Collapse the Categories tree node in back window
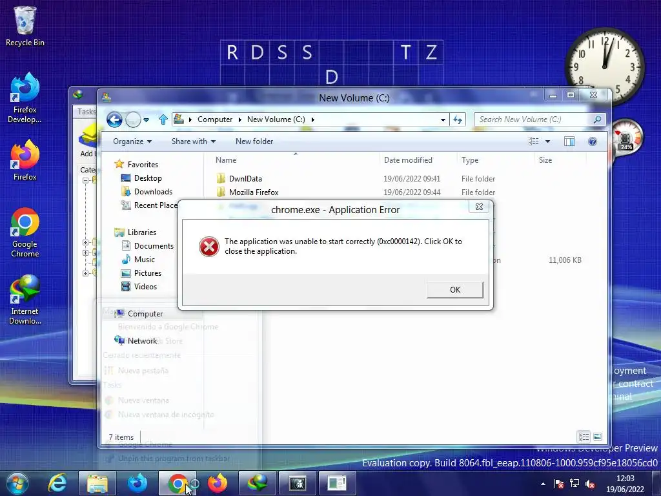 (85, 180)
